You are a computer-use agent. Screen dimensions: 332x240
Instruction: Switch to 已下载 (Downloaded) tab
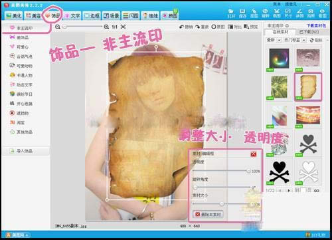[x=309, y=32]
